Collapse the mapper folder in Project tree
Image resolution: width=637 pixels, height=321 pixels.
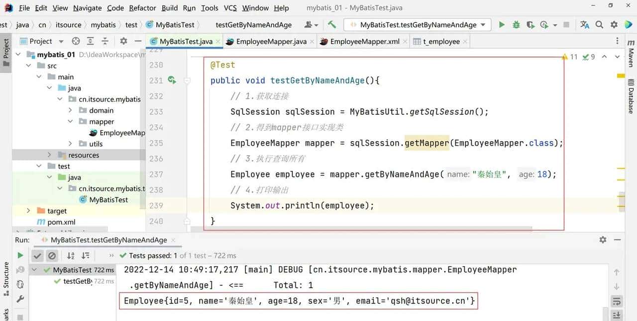[x=70, y=121]
